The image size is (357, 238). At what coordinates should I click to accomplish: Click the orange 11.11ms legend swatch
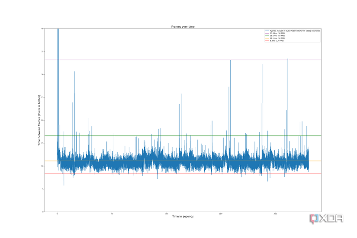point(267,38)
